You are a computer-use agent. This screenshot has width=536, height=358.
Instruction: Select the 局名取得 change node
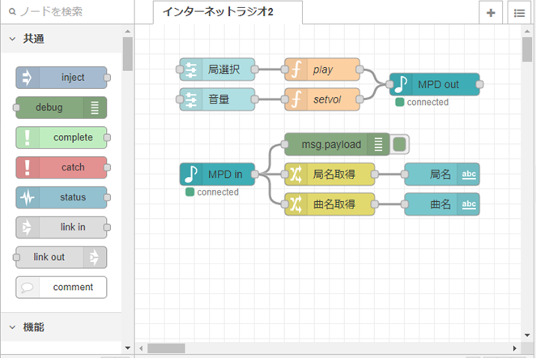[x=330, y=174]
